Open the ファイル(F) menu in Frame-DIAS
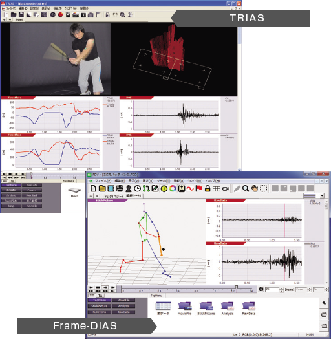 (103, 181)
